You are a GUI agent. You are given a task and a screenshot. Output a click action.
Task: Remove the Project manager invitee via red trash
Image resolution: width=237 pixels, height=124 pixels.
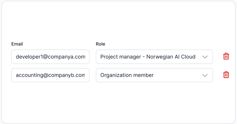point(226,56)
